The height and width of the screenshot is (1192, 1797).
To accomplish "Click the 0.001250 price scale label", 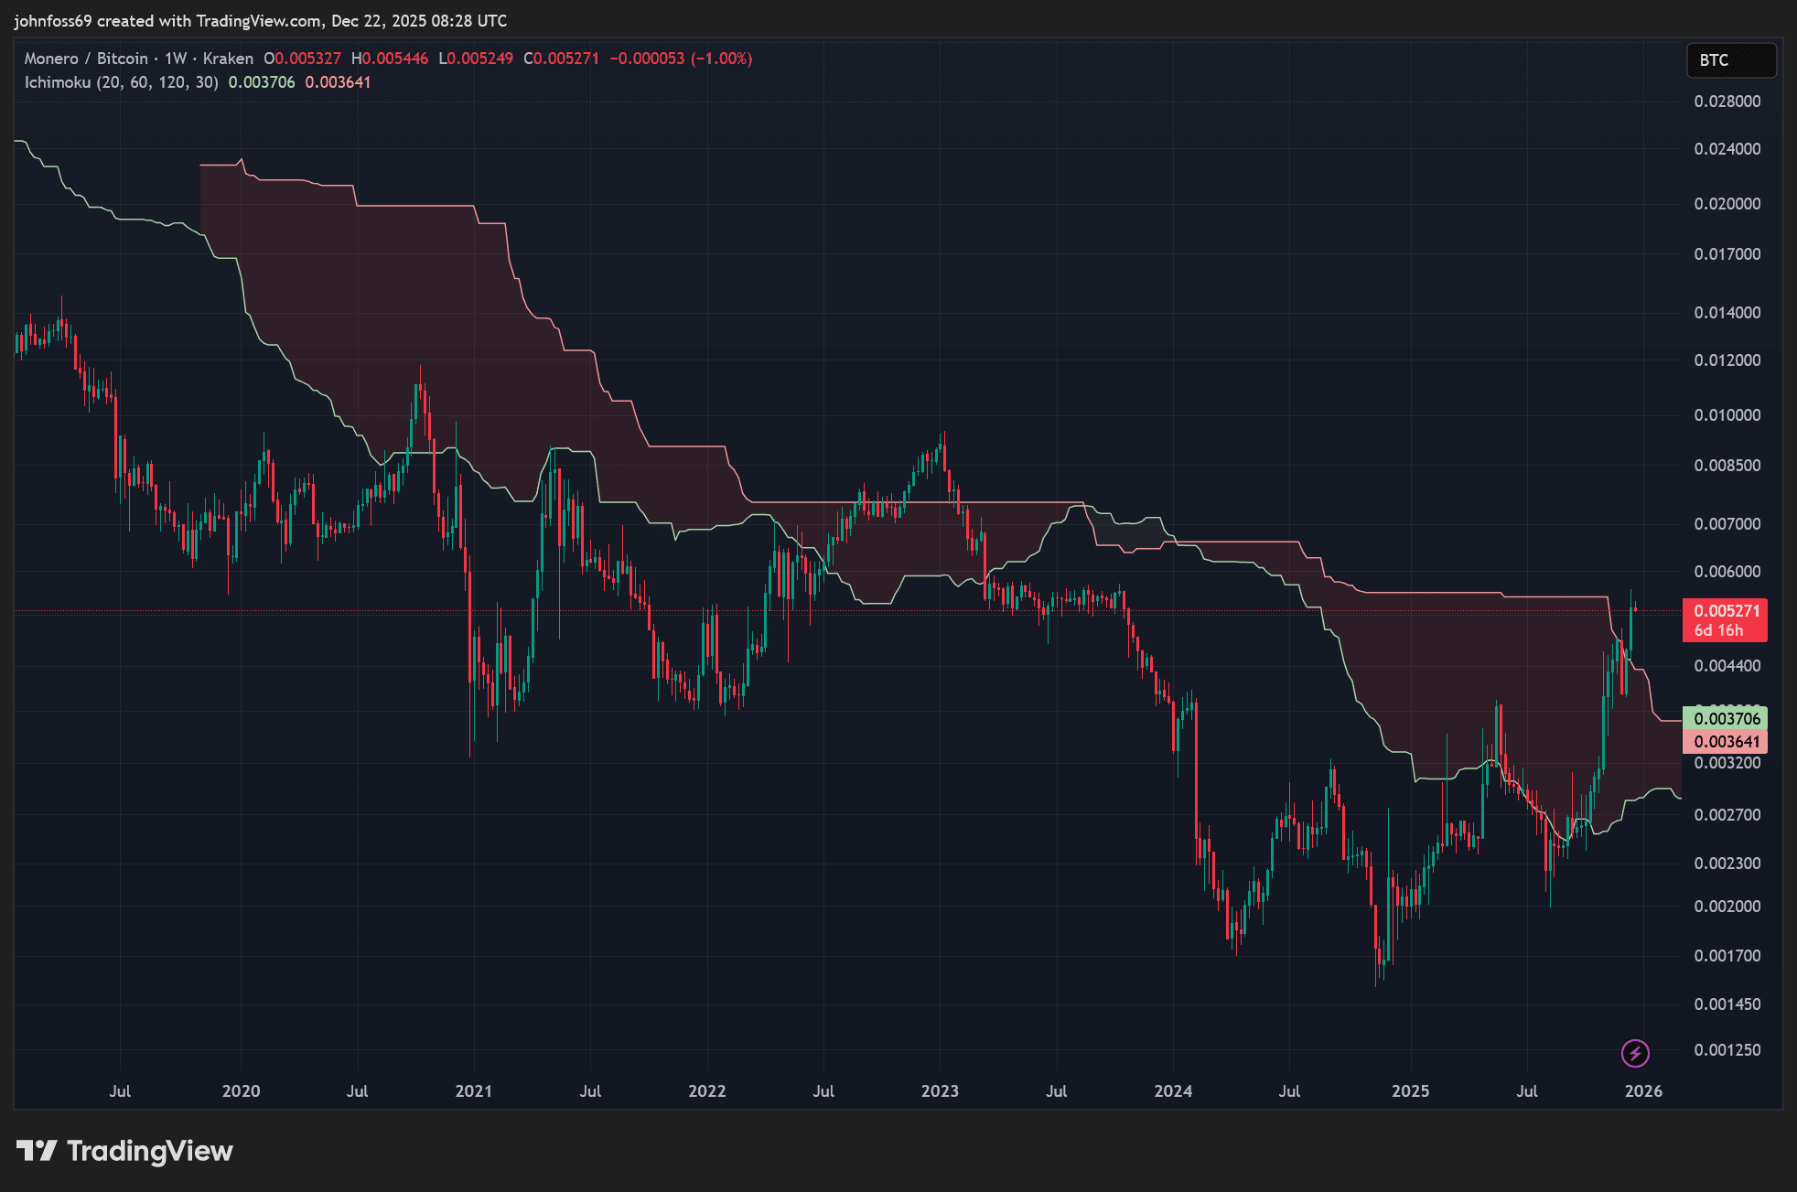I will click(1727, 1050).
